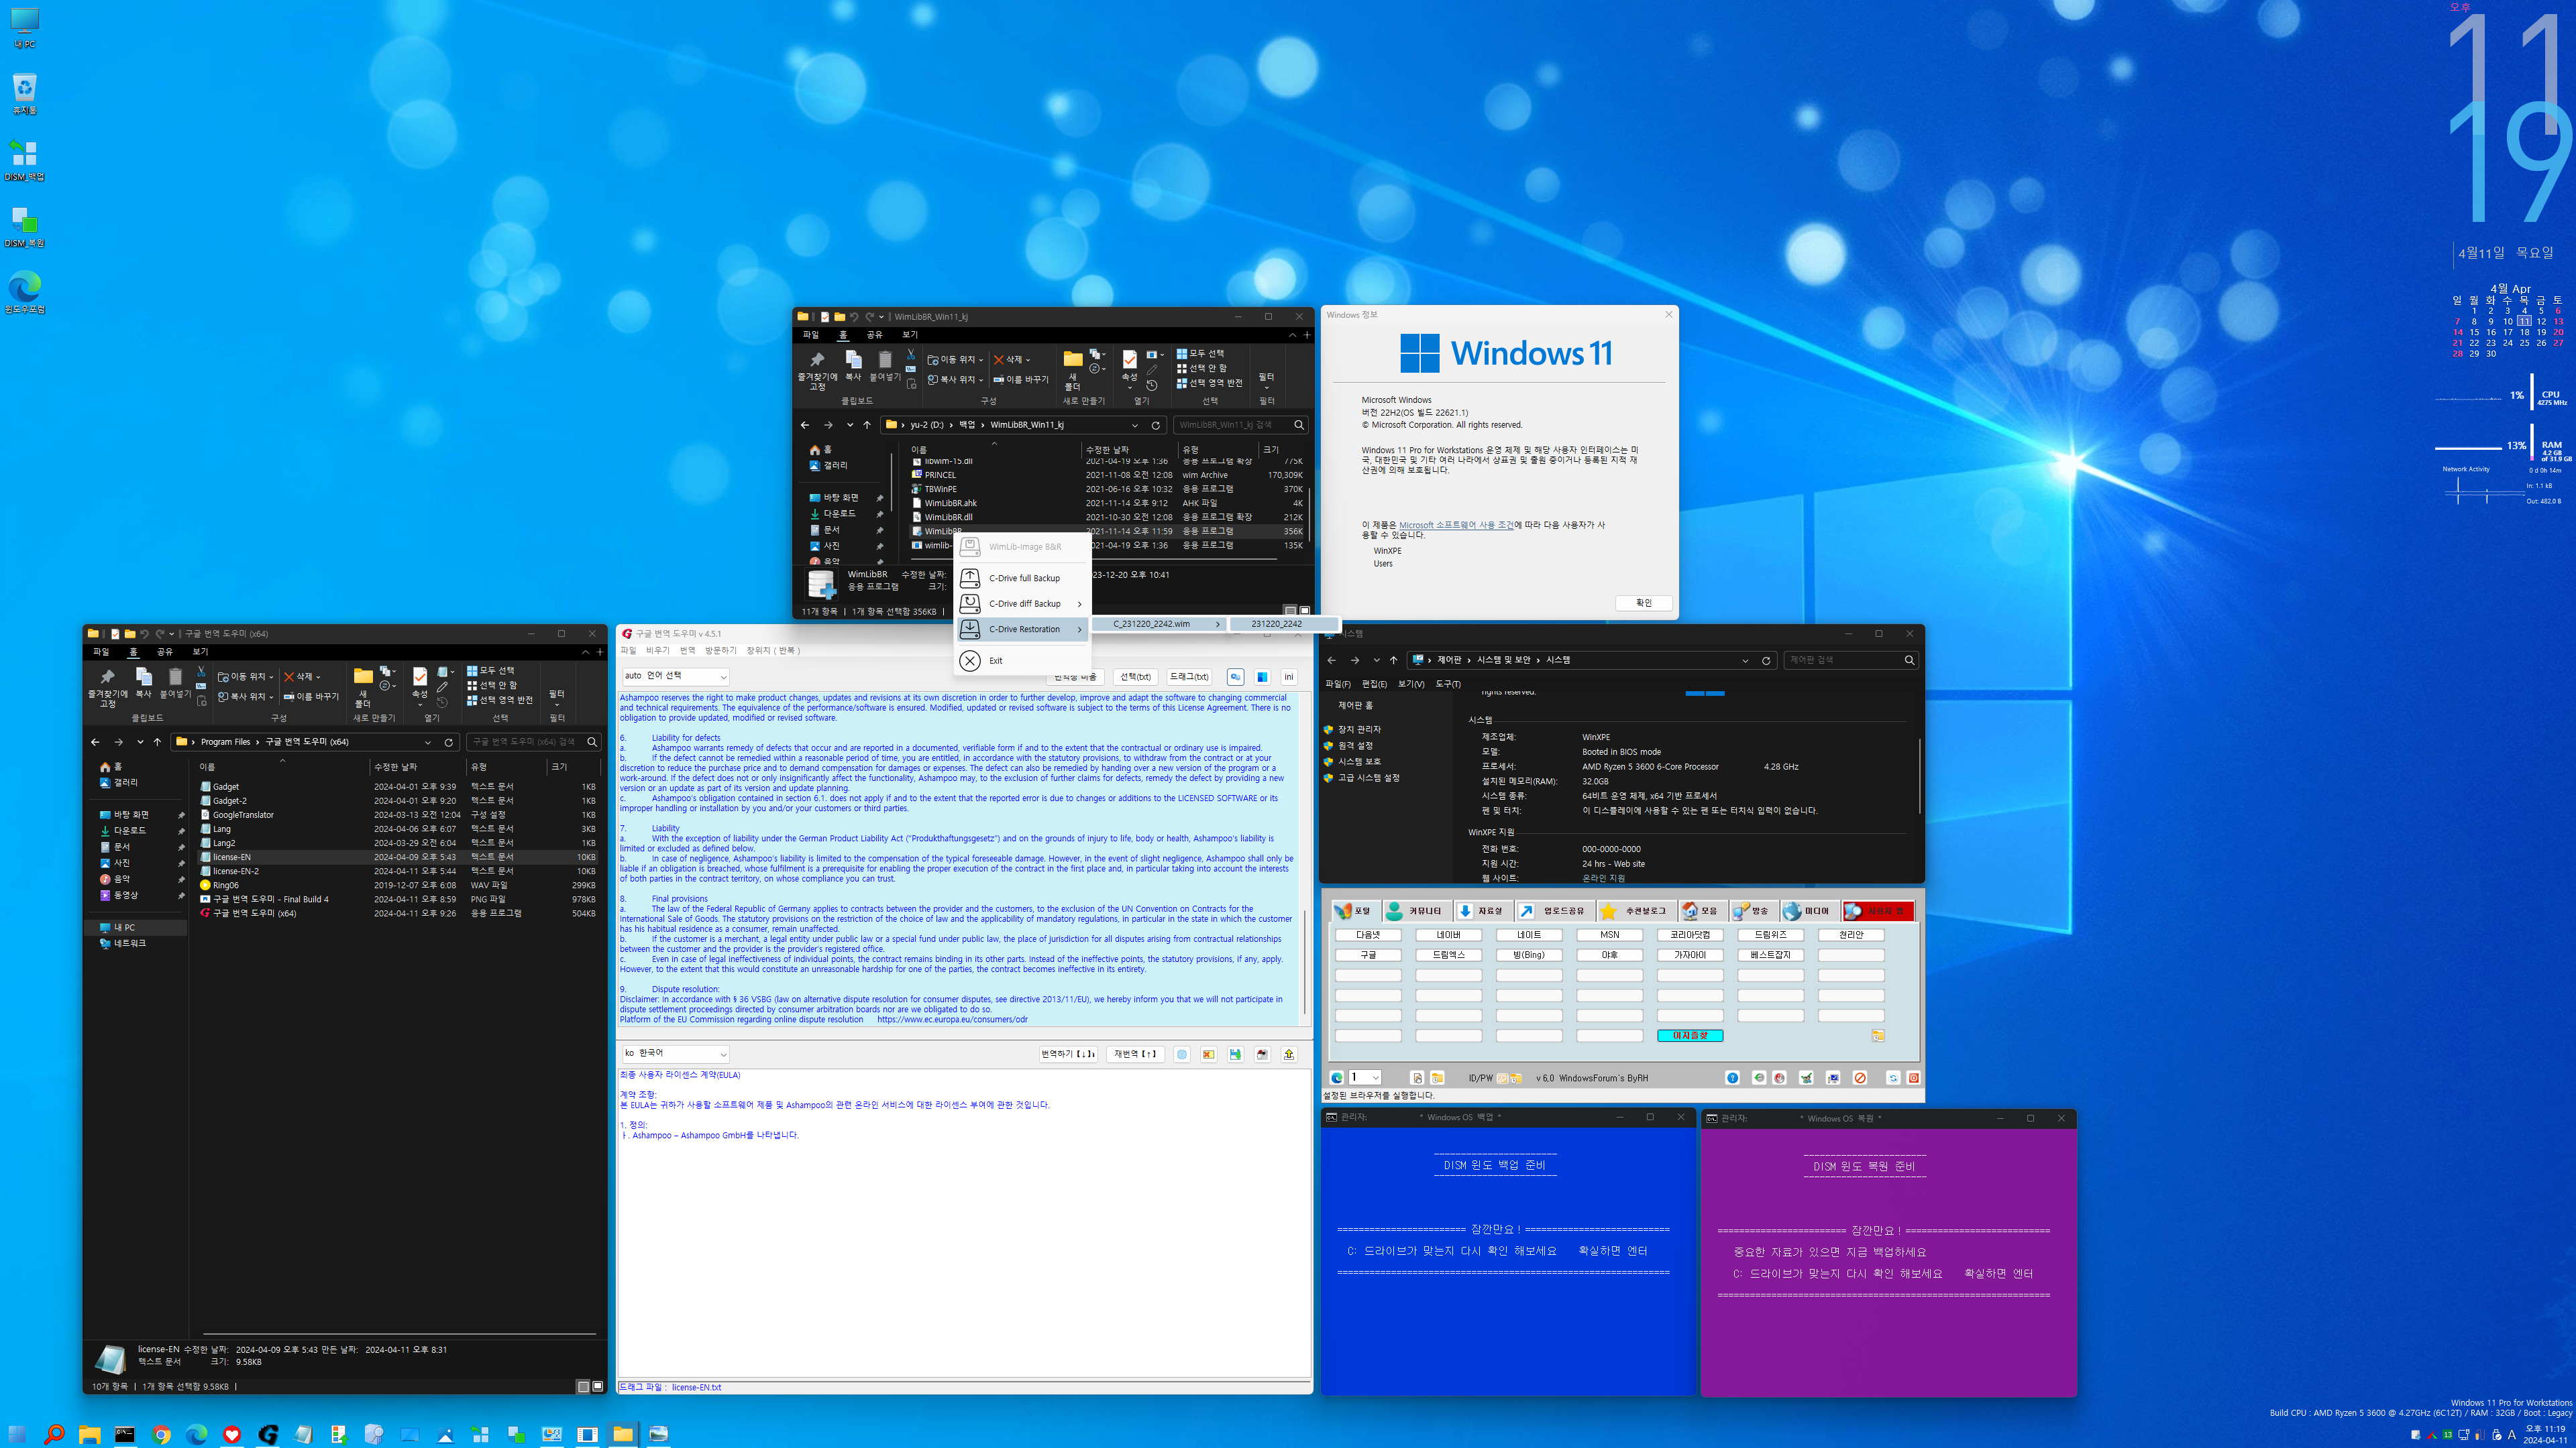Click red X clear icon in translator toolbar
The height and width of the screenshot is (1448, 2576).
click(x=1208, y=1054)
